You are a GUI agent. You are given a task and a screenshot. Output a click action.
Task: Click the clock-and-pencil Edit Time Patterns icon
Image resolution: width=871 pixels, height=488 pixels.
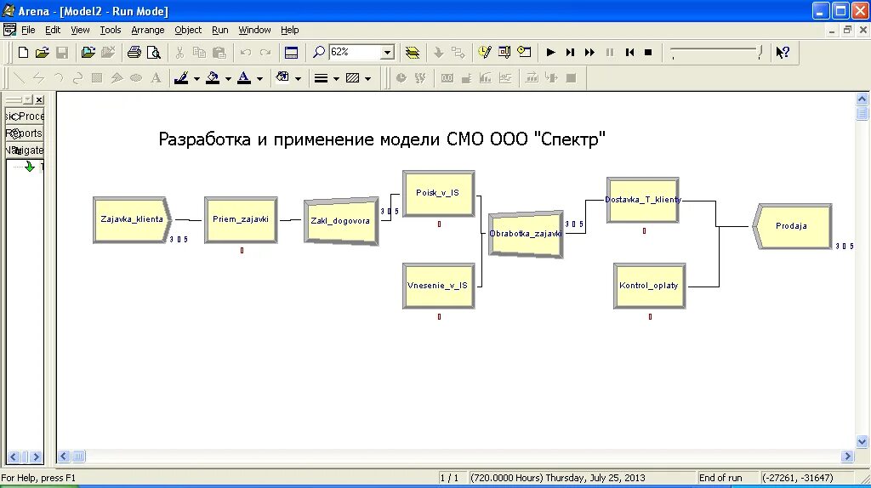point(484,52)
